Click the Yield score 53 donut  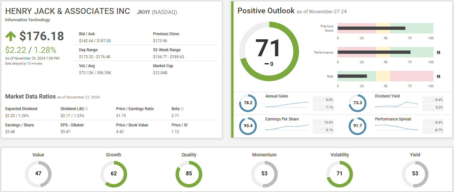point(415,174)
